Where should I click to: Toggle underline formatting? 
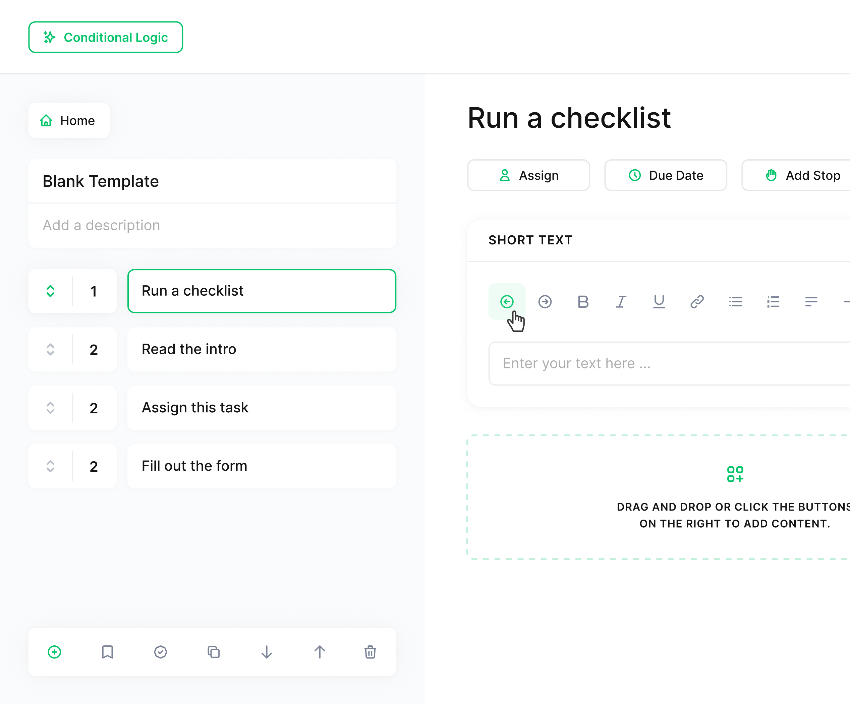[659, 301]
